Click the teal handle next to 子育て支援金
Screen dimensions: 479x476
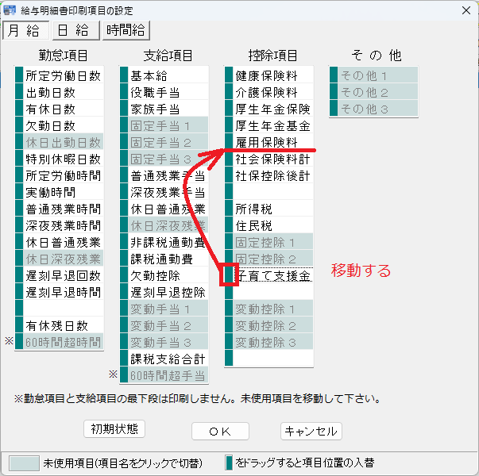coord(229,275)
